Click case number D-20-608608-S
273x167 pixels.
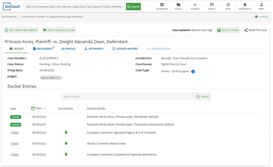point(49,58)
